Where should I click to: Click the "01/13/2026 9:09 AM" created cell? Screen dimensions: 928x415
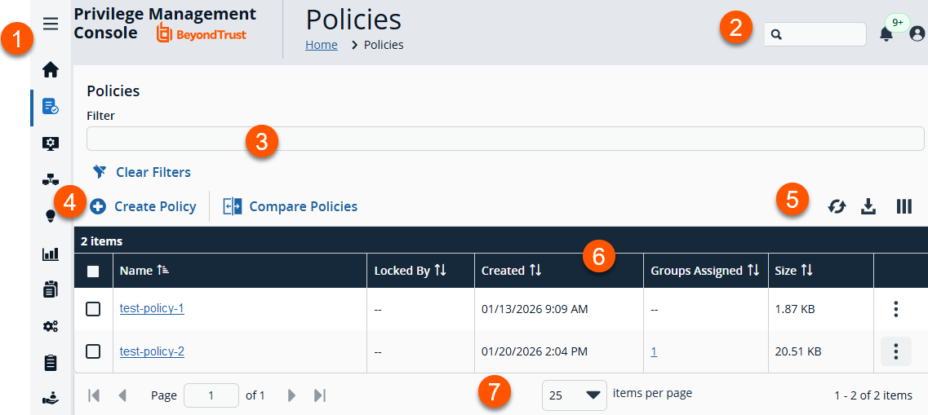pyautogui.click(x=535, y=308)
